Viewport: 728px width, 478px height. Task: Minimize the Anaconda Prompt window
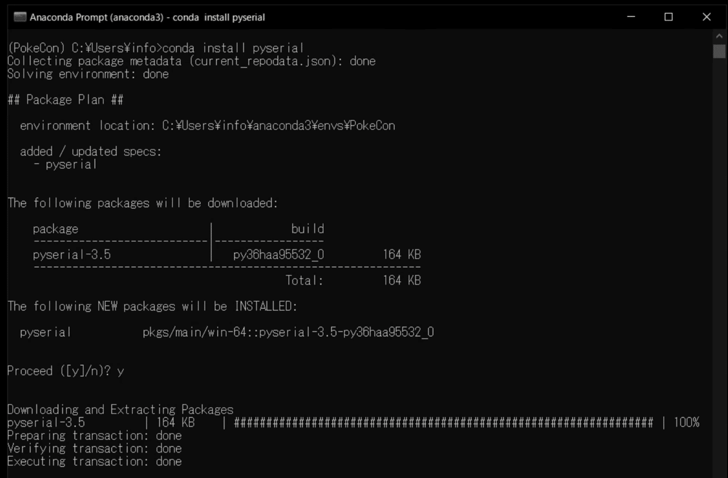[632, 17]
